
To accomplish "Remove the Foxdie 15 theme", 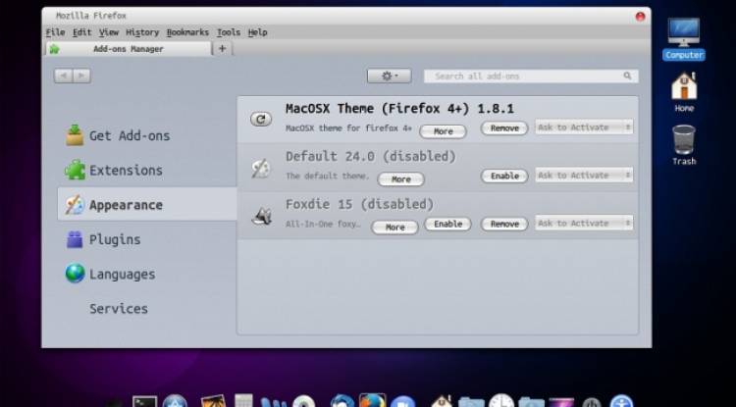I will [x=504, y=224].
